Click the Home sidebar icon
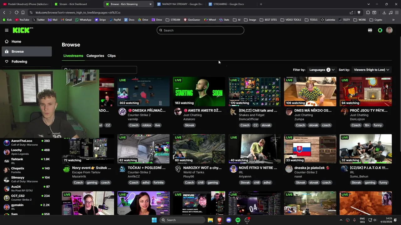The height and width of the screenshot is (225, 401). [x=7, y=42]
